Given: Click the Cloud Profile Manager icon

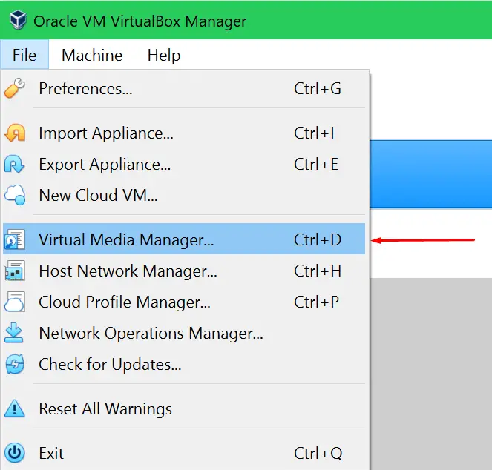Looking at the screenshot, I should tap(14, 302).
